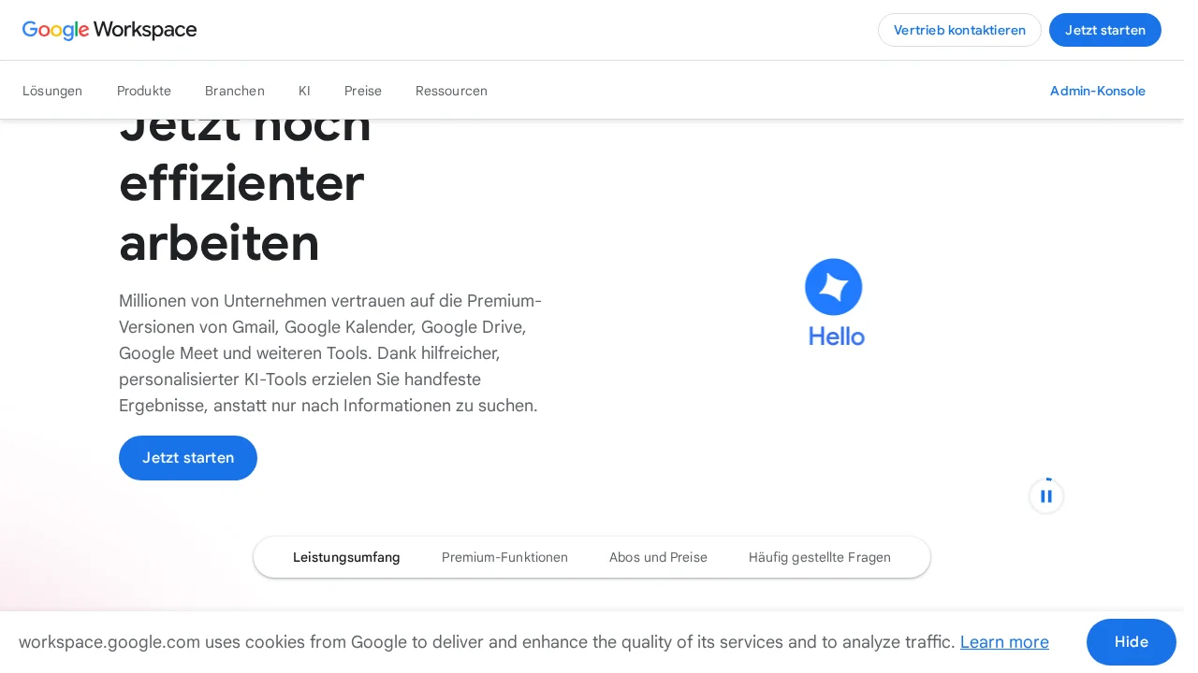This screenshot has height=673, width=1198.
Task: Open the KI menu item
Action: tap(304, 91)
